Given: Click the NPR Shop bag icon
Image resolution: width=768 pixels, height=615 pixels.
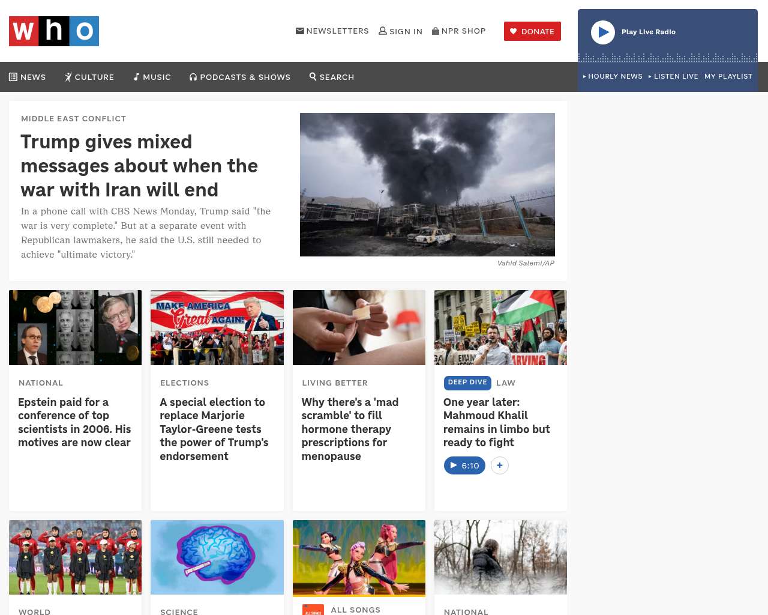Looking at the screenshot, I should [436, 31].
